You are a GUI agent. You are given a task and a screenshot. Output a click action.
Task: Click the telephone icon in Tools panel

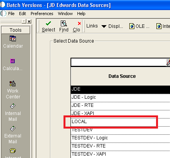click(x=13, y=151)
